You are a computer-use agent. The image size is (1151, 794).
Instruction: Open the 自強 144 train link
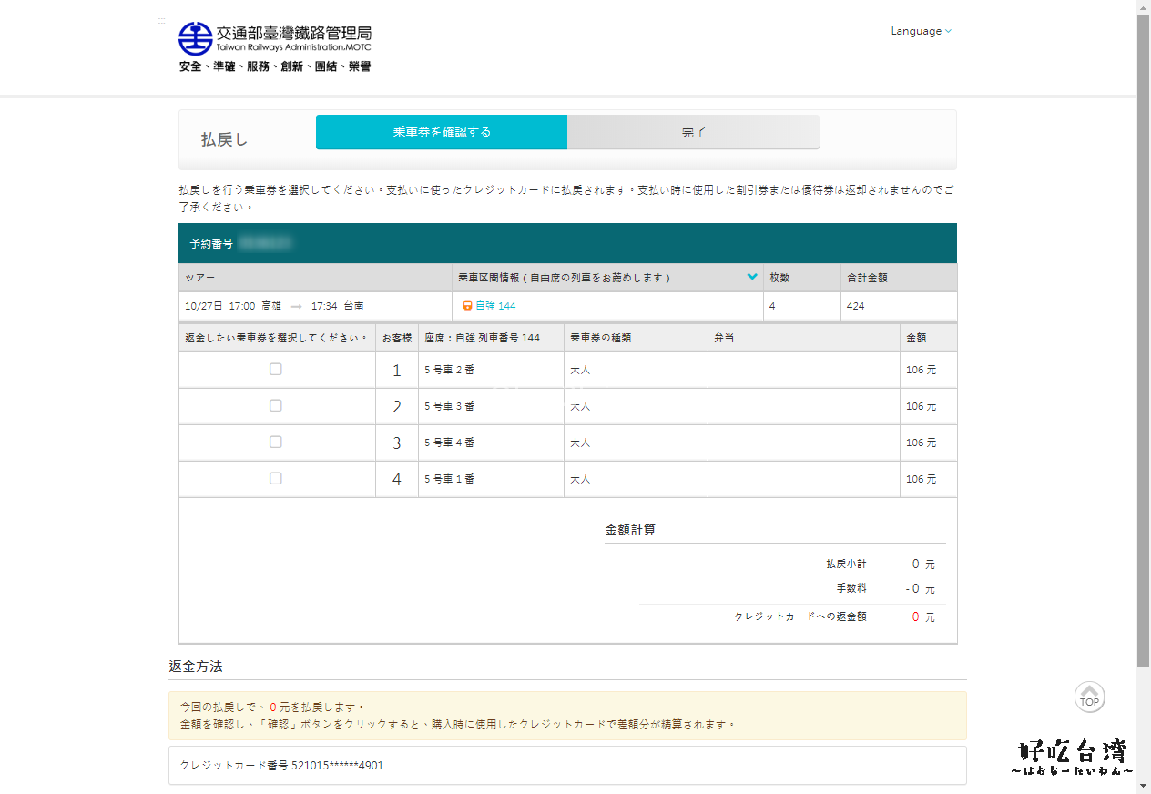(495, 306)
